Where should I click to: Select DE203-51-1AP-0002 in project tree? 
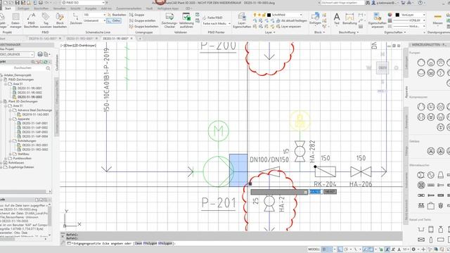click(34, 128)
